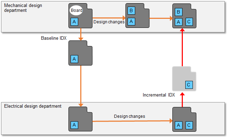Screen dimensions: 228x138
Task: Click the Mechanical design department title
Action: tap(23, 8)
